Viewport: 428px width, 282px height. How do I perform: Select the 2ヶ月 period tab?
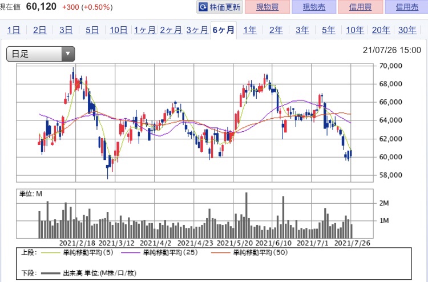[x=171, y=30]
